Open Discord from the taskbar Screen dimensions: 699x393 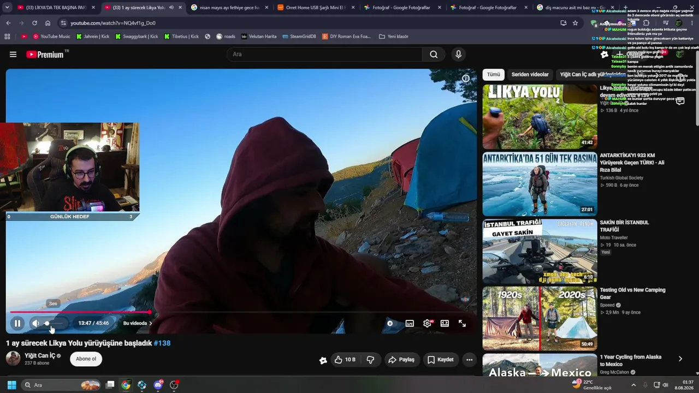pyautogui.click(x=158, y=385)
